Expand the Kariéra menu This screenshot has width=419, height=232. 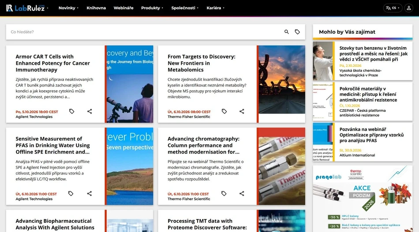click(215, 8)
